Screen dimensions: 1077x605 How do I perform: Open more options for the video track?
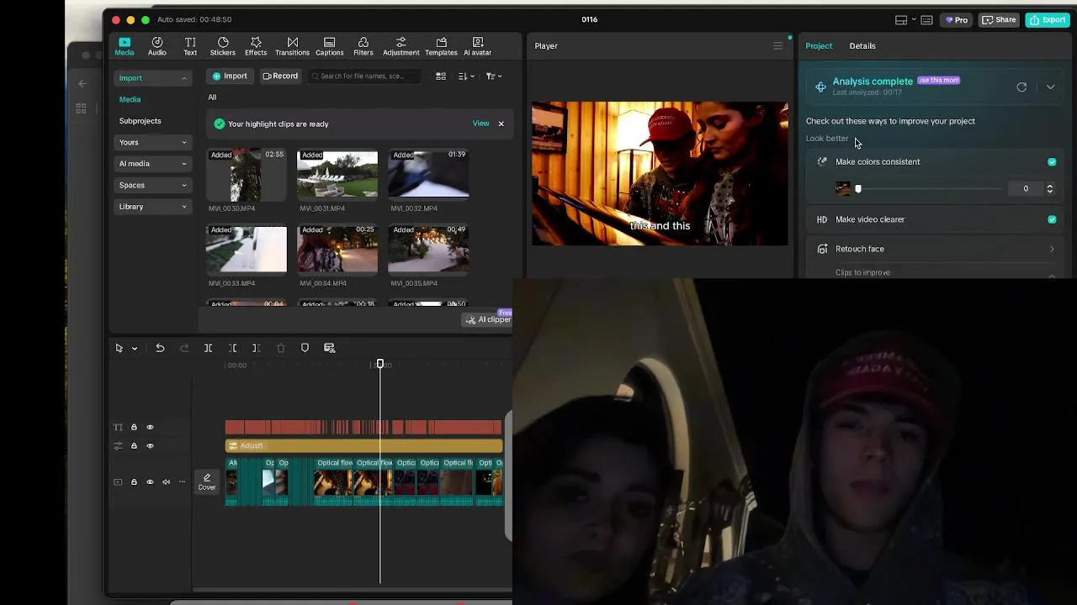pos(182,482)
